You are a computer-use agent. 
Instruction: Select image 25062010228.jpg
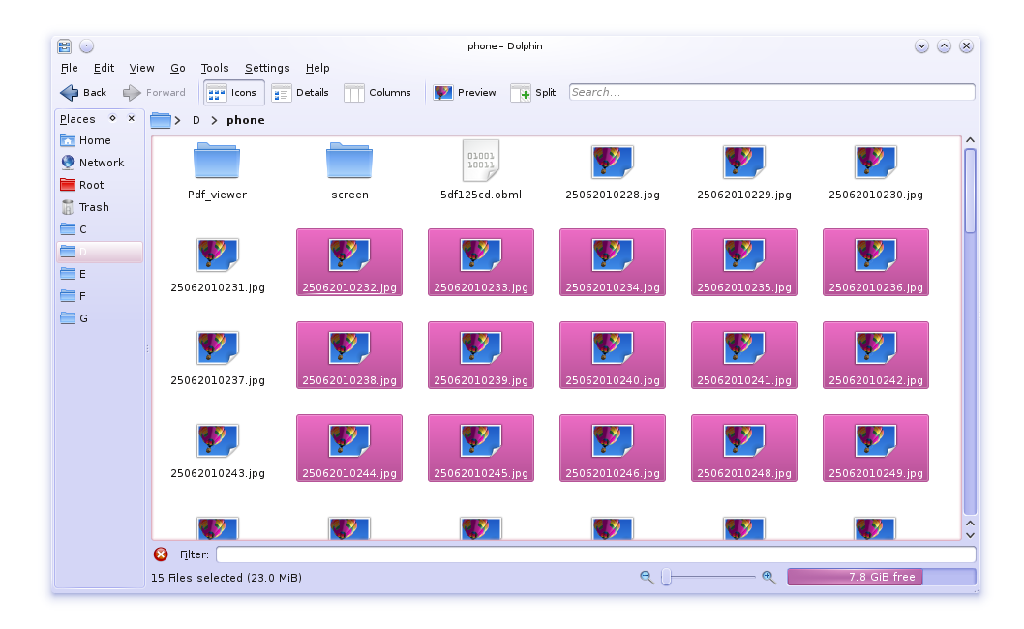(x=613, y=171)
